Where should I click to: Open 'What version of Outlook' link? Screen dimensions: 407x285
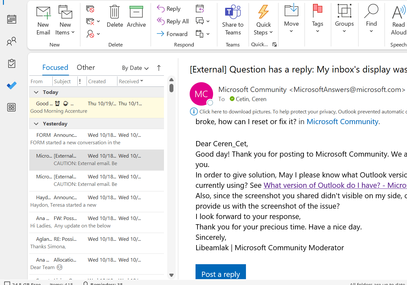(335, 185)
